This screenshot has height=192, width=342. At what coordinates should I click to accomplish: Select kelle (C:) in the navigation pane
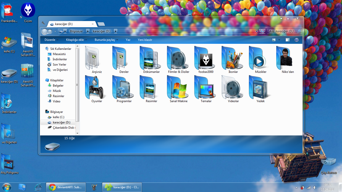click(x=58, y=117)
